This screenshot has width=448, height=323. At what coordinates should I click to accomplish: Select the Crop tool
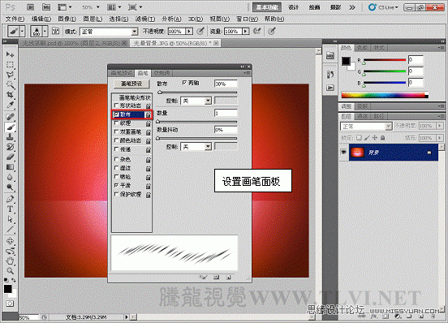pyautogui.click(x=10, y=94)
